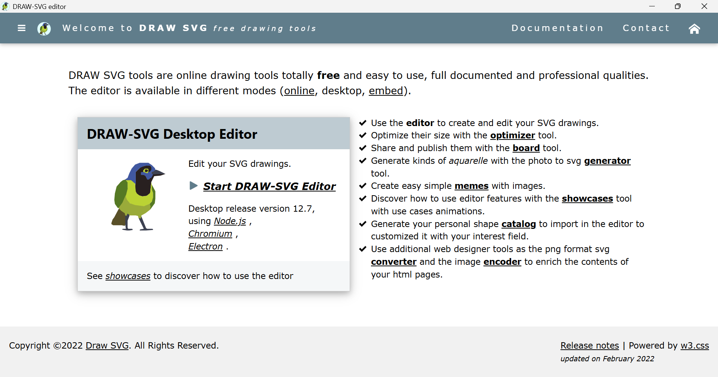Open the Contact menu item
This screenshot has height=377, width=718.
tap(646, 28)
